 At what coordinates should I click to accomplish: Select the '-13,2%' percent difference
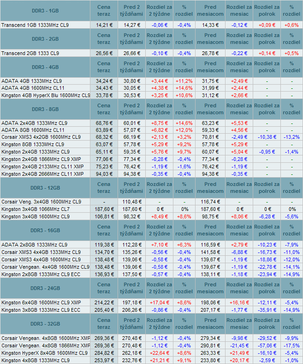click(x=291, y=137)
